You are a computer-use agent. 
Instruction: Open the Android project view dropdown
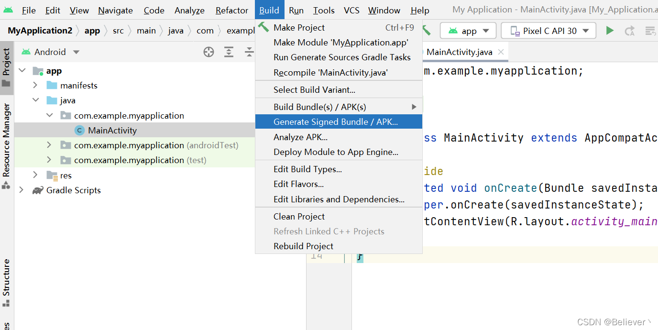pos(51,52)
